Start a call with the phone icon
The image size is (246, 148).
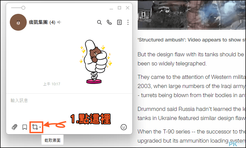109,22
